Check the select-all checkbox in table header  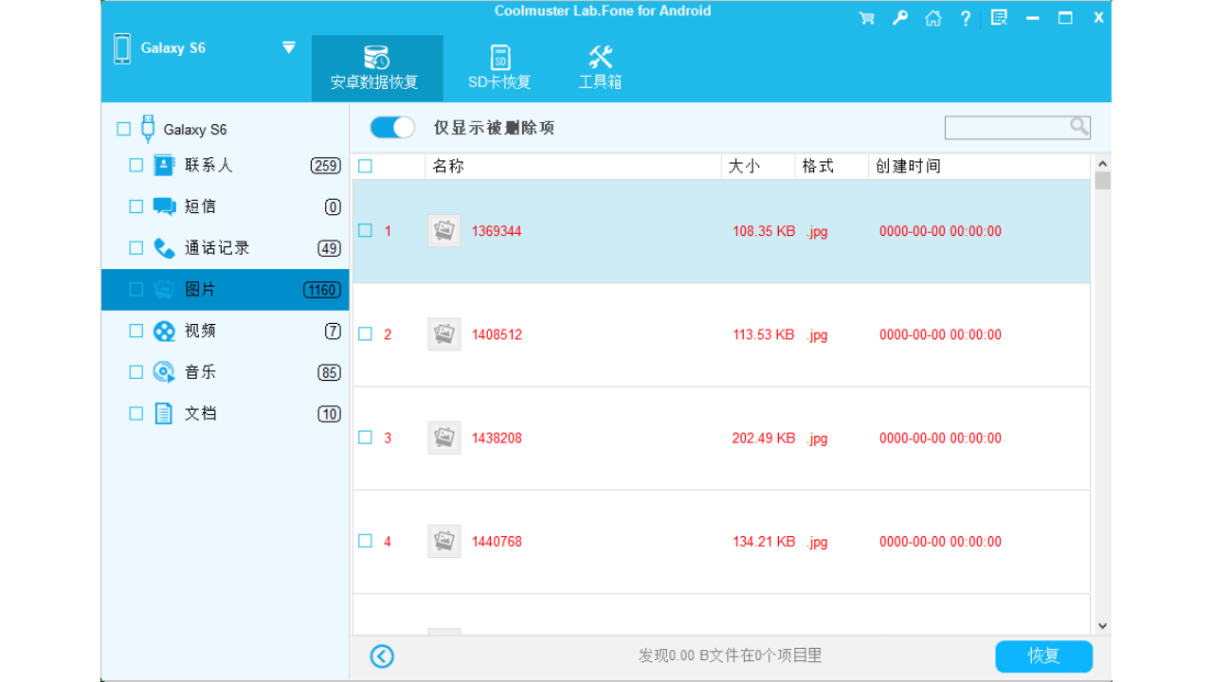click(x=364, y=165)
